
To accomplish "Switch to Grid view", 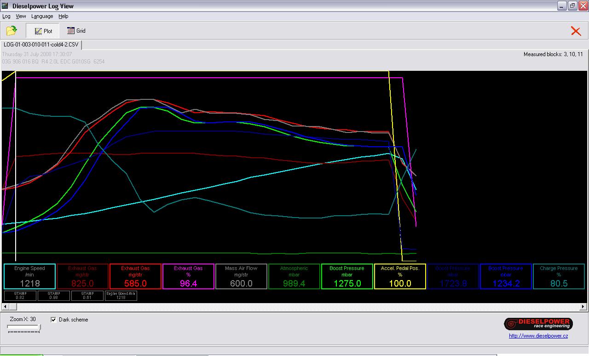I will coord(76,31).
